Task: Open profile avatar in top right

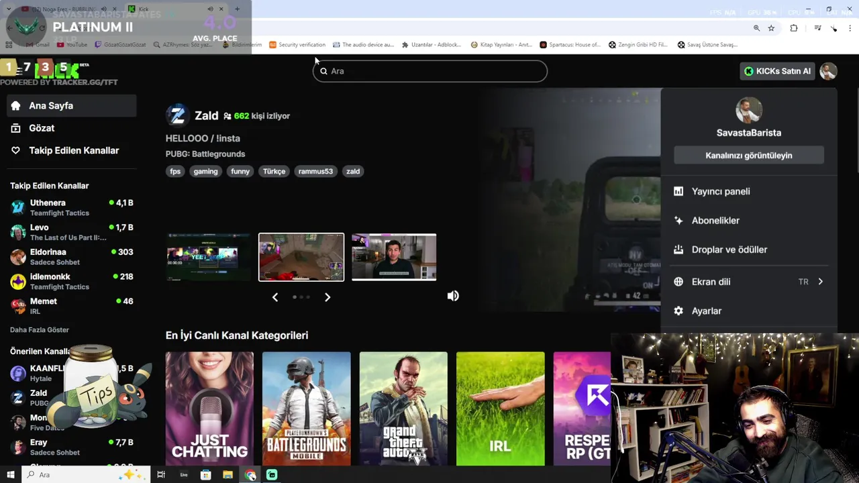Action: tap(828, 71)
